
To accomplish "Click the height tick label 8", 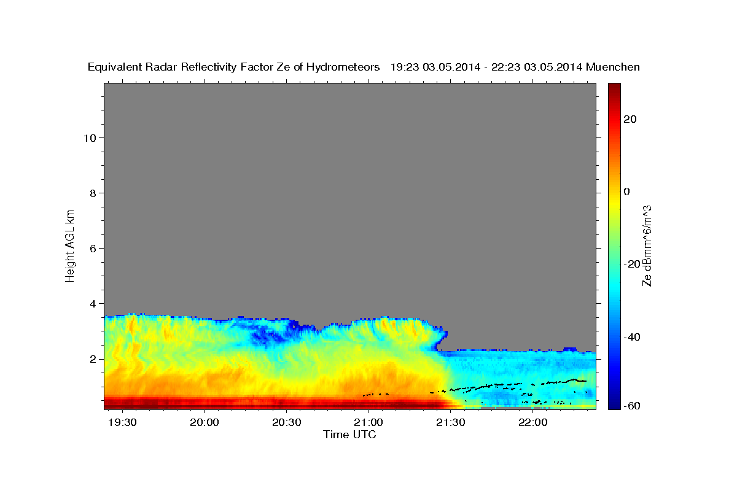I will 93,193.
